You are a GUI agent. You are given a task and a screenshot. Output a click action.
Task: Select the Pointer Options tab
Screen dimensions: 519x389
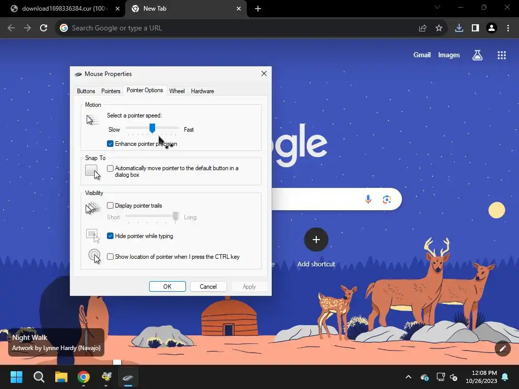point(144,90)
